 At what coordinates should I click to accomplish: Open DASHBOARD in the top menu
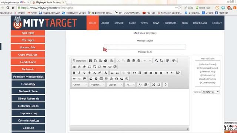click(200, 23)
